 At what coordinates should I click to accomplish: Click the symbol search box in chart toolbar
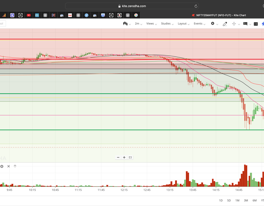2,24
